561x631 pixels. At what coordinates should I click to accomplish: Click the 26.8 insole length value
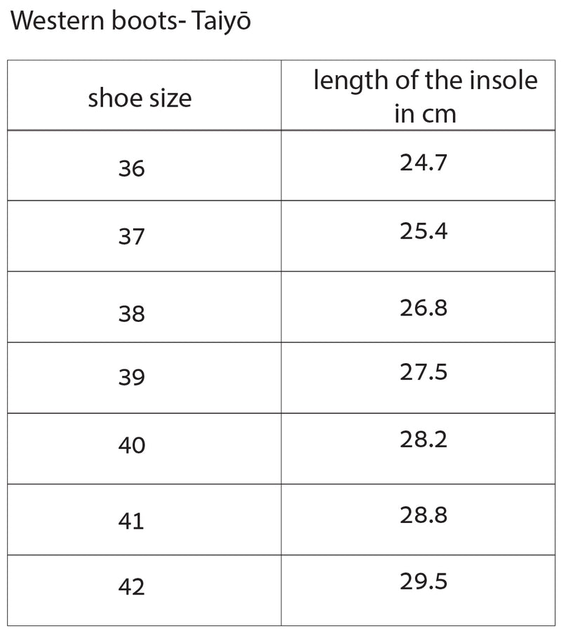(x=424, y=307)
